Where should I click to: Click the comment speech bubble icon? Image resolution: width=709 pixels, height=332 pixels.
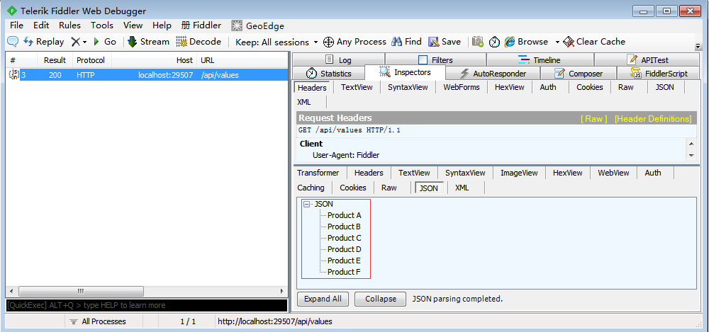coord(13,42)
